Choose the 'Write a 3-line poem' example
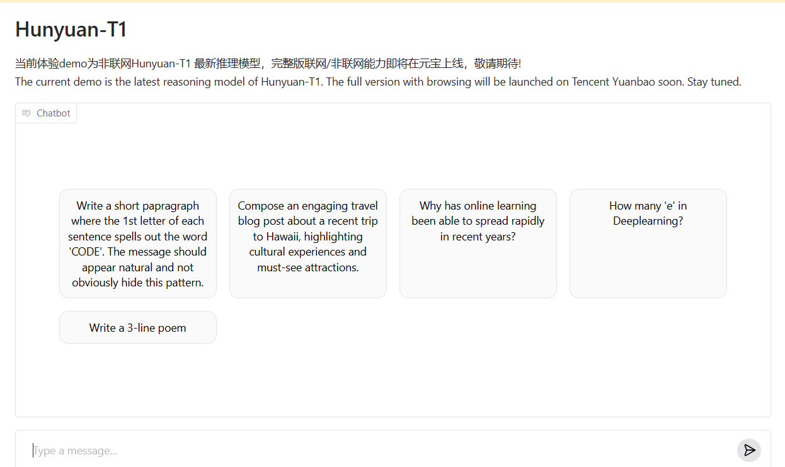This screenshot has height=467, width=785. (138, 327)
